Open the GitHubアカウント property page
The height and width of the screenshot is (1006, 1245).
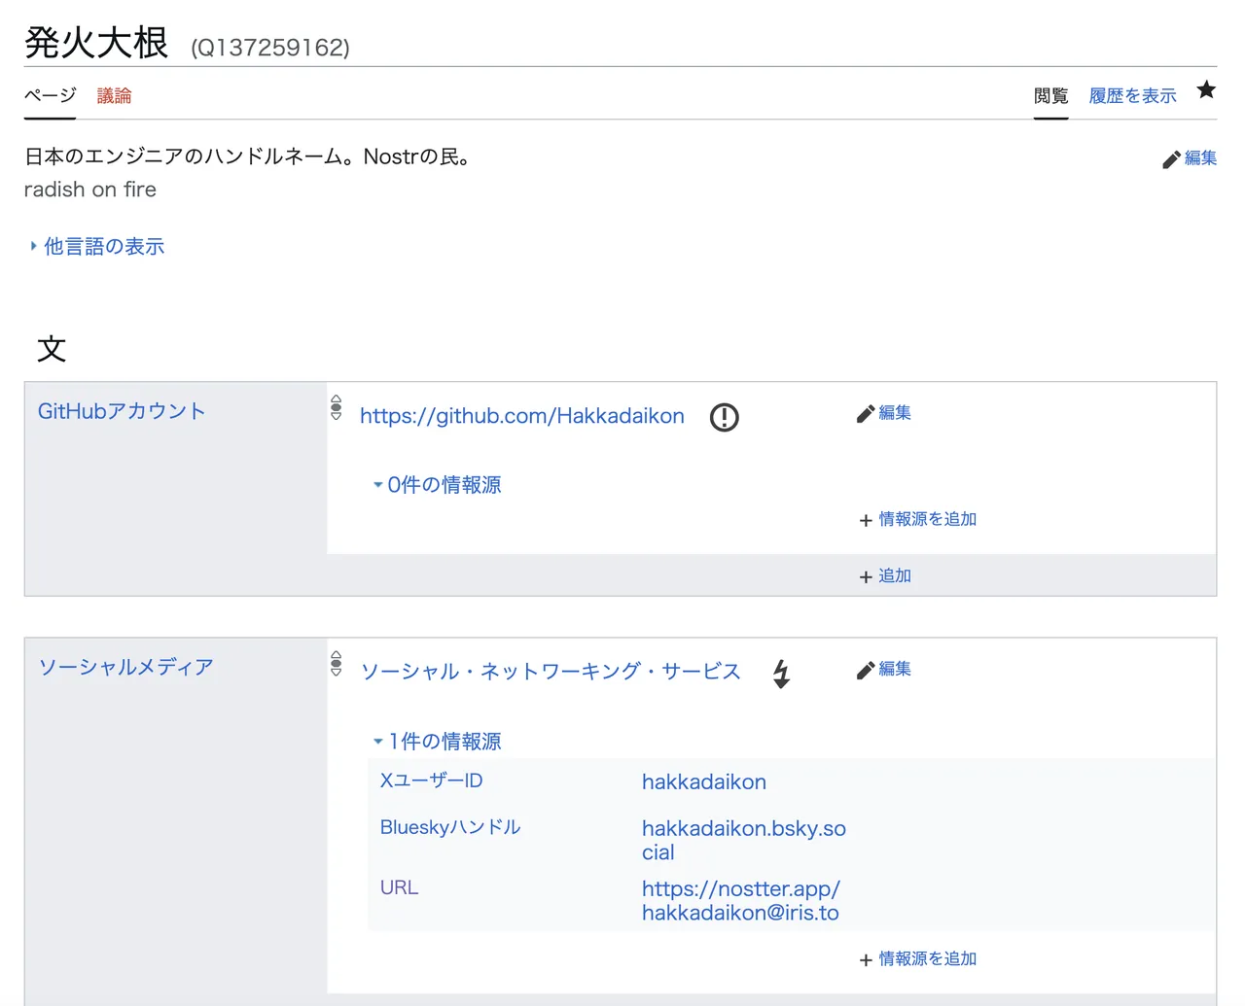click(121, 410)
